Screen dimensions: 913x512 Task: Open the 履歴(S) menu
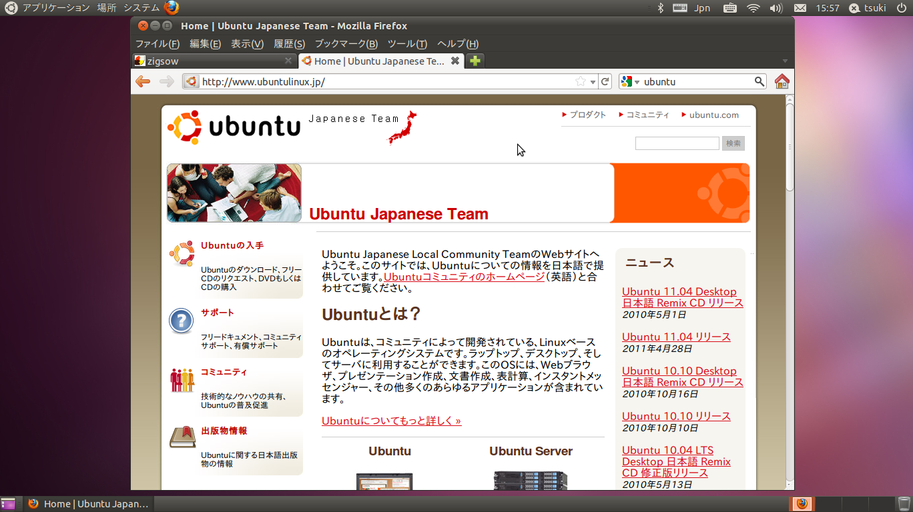click(x=289, y=44)
